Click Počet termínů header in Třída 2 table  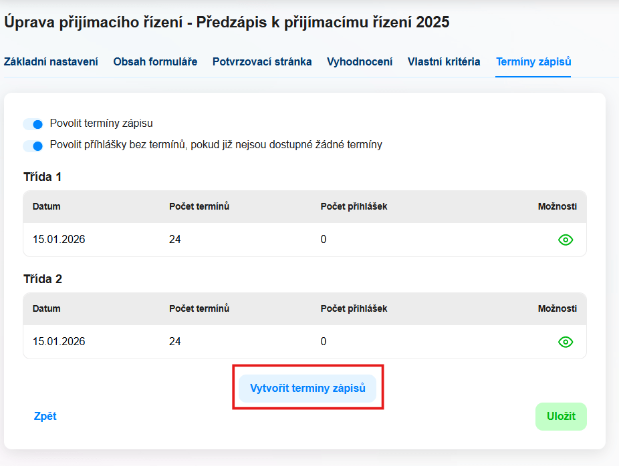coord(199,308)
